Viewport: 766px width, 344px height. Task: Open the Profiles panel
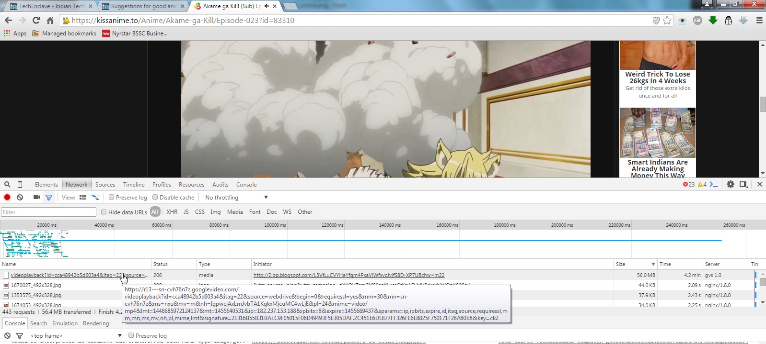point(162,185)
